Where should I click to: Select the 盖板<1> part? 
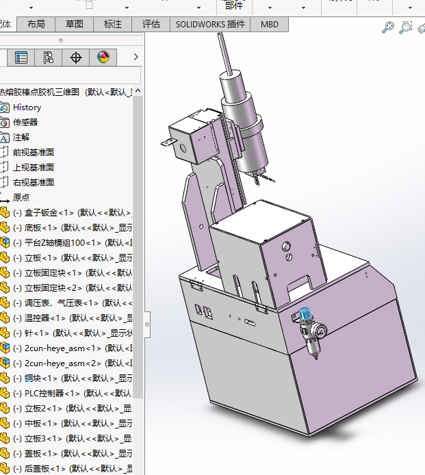coord(73,454)
